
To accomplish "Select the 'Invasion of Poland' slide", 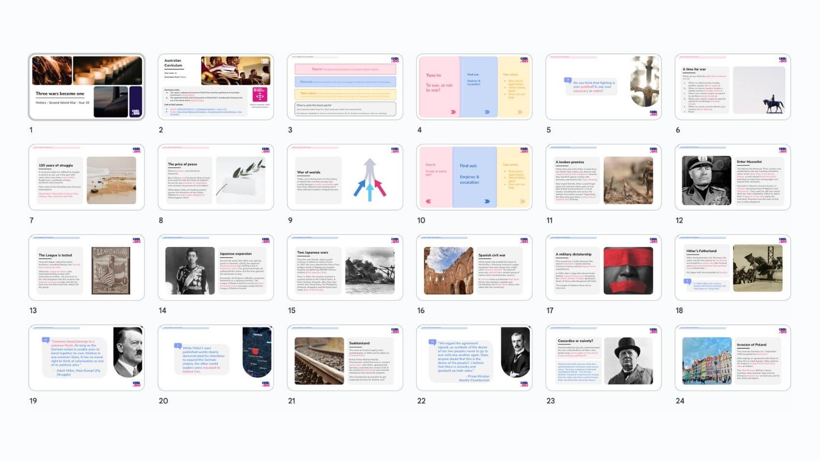I will [732, 358].
